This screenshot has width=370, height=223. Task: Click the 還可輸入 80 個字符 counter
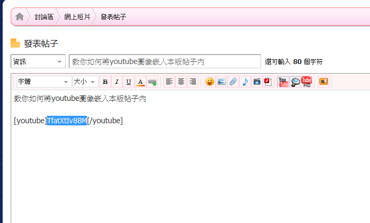(294, 62)
